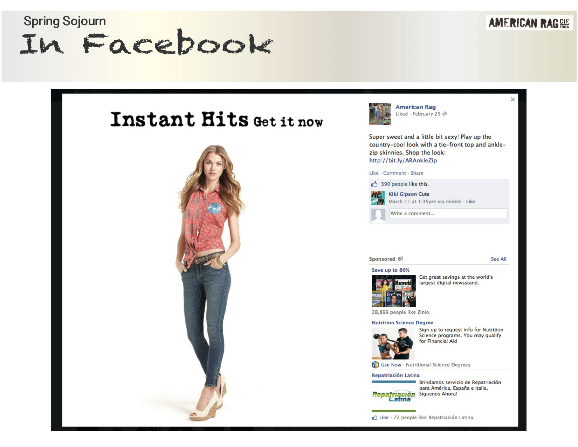Viewport: 578px width, 447px height.
Task: Click the American Rag CIE 1984 logo
Action: [529, 23]
